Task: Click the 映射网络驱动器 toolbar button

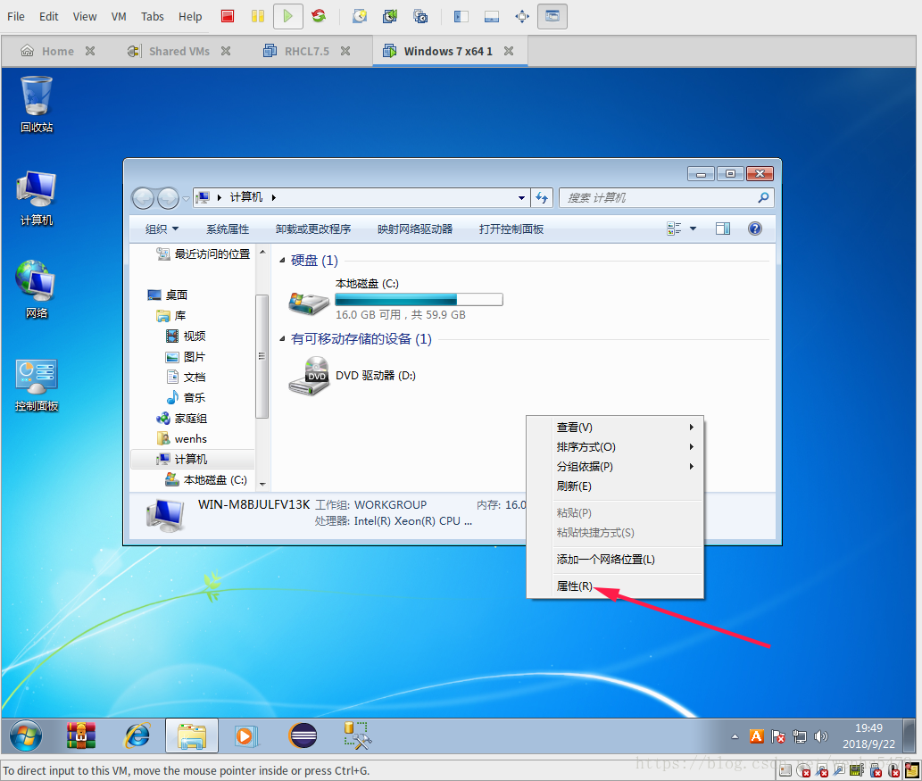Action: (415, 228)
